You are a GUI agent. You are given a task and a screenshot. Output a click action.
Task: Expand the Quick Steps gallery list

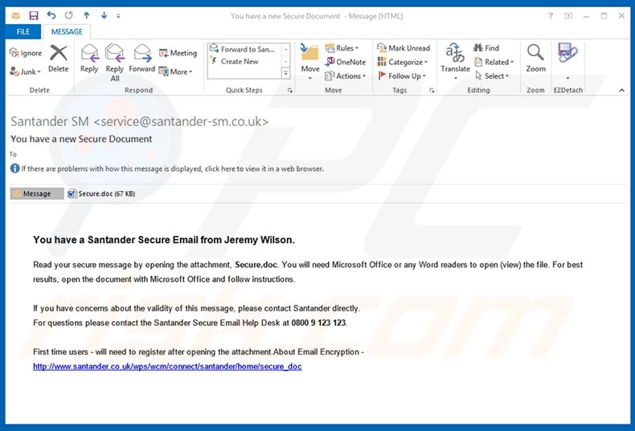pos(285,73)
